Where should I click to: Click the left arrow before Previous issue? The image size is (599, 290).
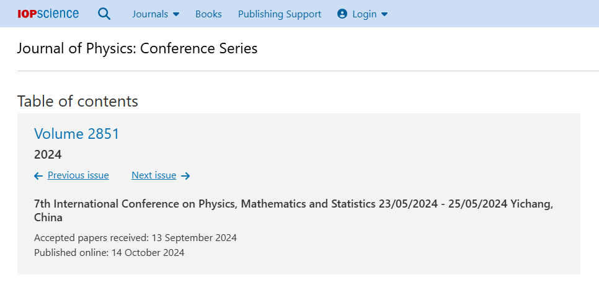tap(38, 176)
